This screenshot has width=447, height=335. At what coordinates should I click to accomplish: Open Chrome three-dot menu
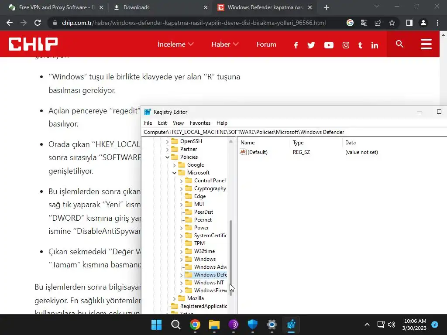click(437, 23)
